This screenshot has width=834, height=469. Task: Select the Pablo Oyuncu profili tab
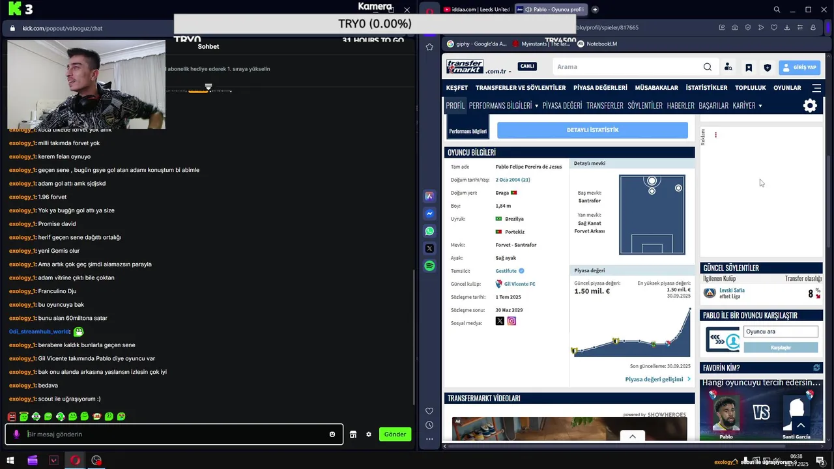(551, 10)
